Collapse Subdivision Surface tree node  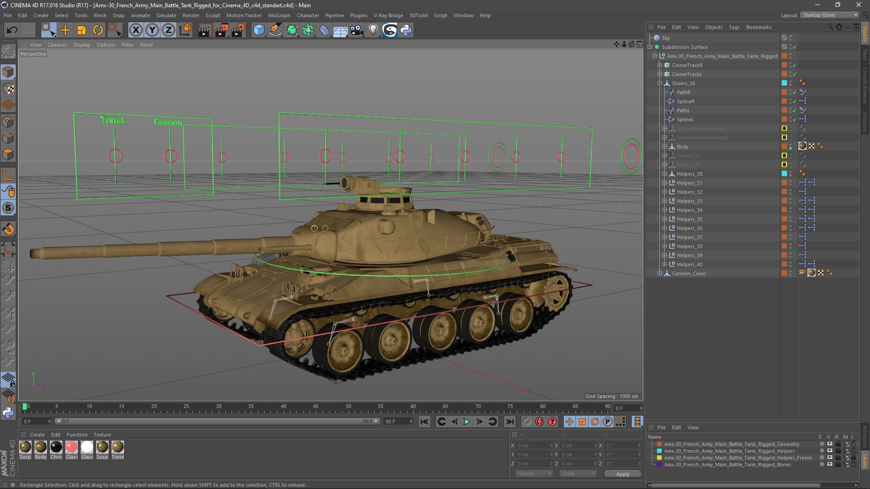650,47
